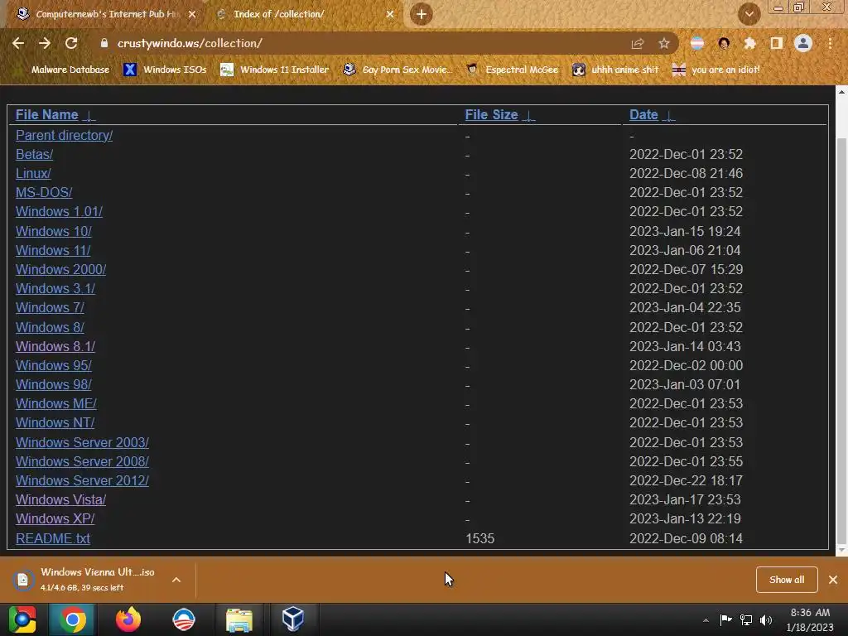Open the Extensions puzzle icon

(x=749, y=43)
